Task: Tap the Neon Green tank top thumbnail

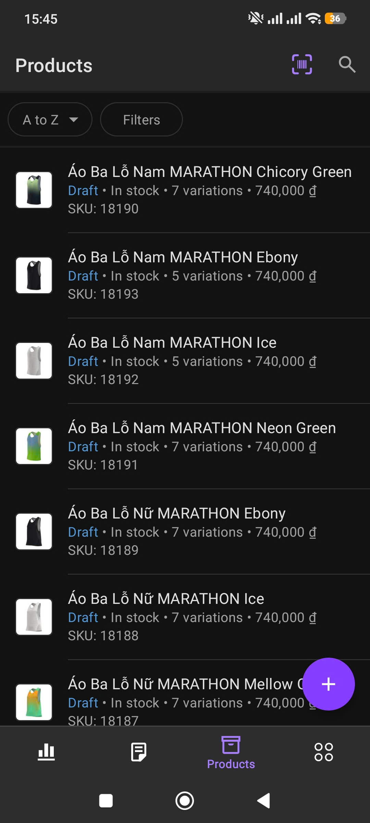Action: (34, 446)
